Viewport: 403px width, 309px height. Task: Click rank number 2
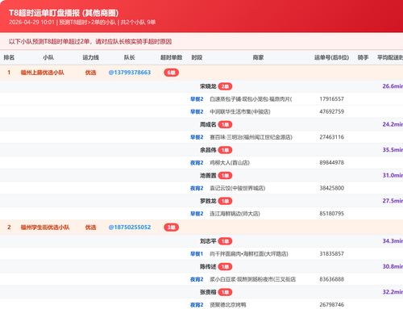click(x=9, y=228)
